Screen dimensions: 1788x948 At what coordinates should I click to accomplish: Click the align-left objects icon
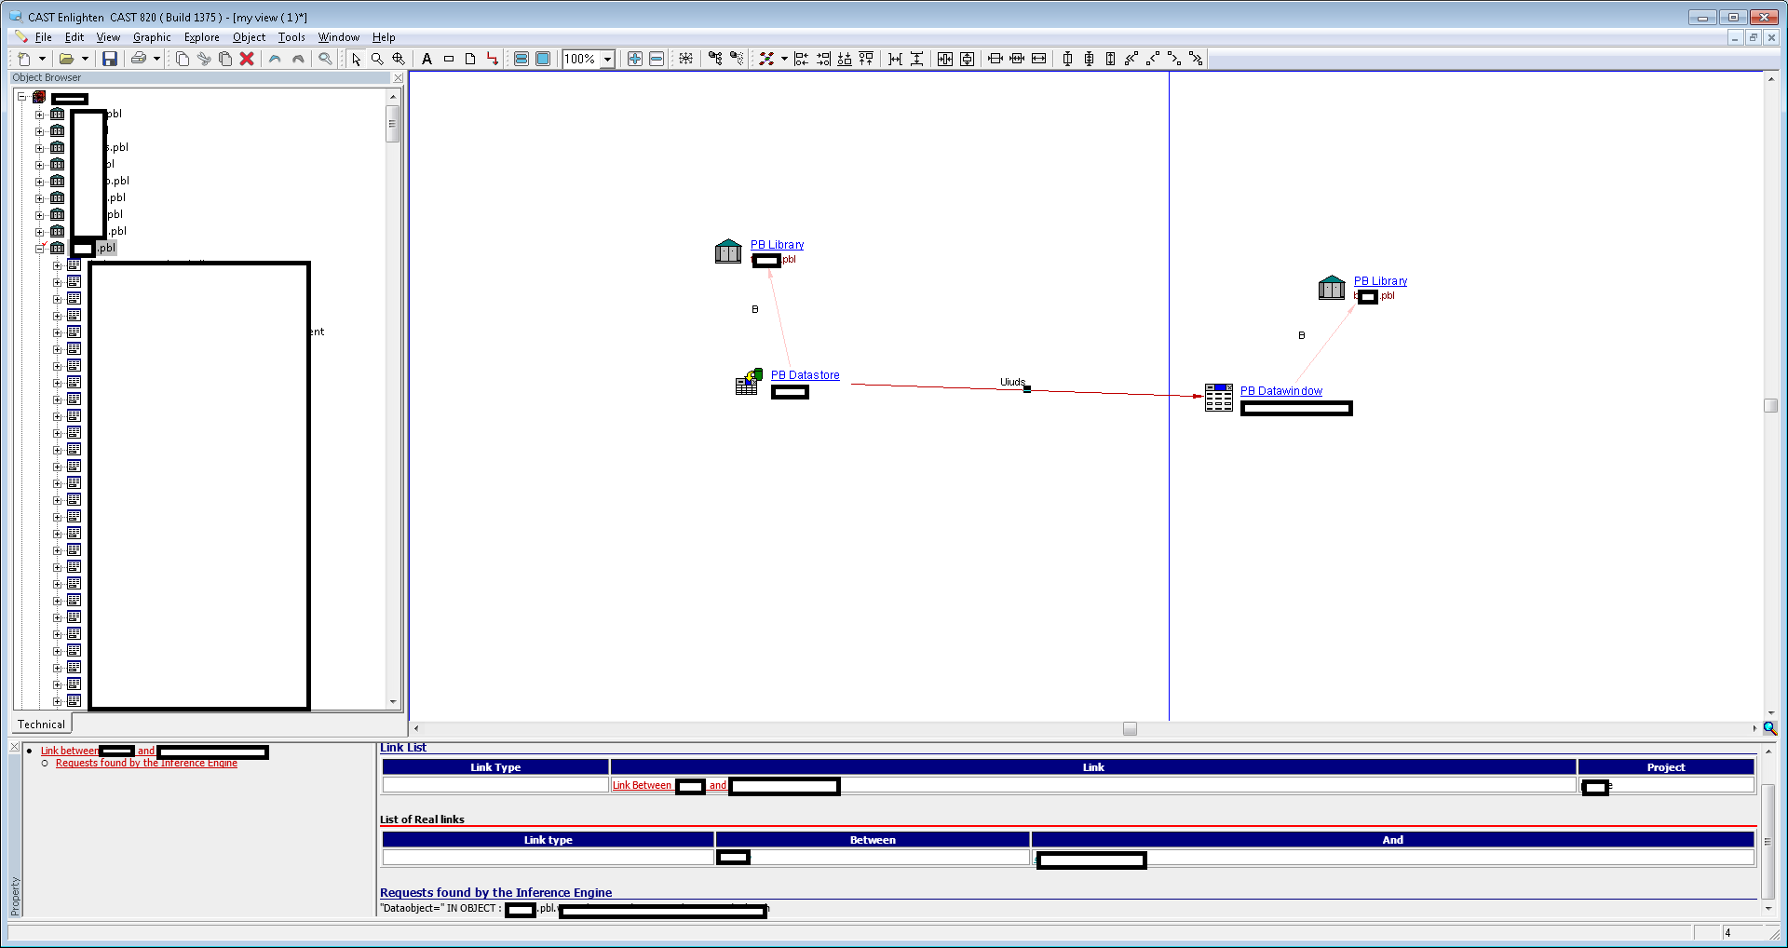[802, 59]
